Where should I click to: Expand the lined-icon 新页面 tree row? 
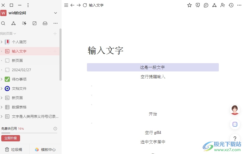(2, 98)
